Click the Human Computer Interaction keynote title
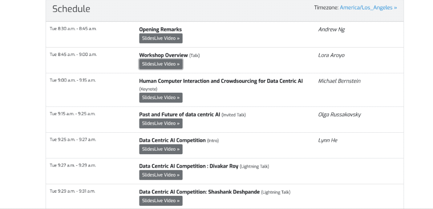This screenshot has width=433, height=209. coord(221,81)
